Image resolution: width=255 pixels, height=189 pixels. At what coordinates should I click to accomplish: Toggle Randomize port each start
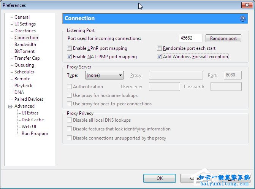[160, 49]
